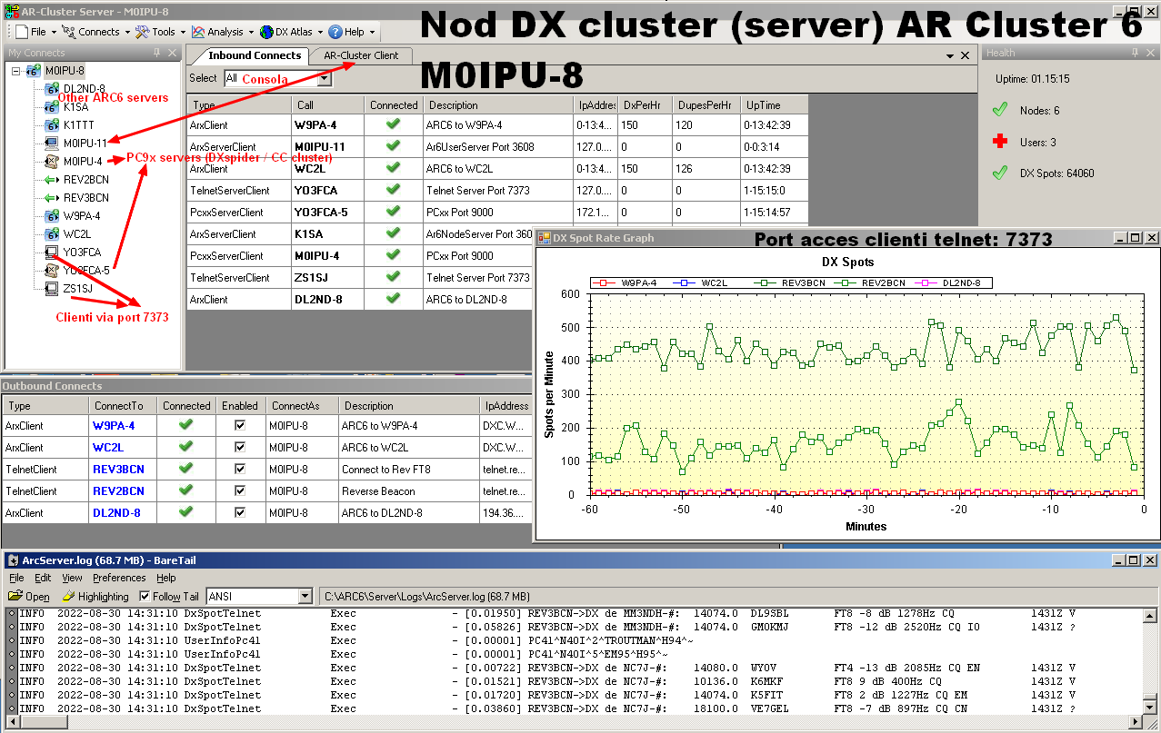Toggle Enabled checkbox for outbound W9PA-4
1161x733 pixels.
point(240,425)
